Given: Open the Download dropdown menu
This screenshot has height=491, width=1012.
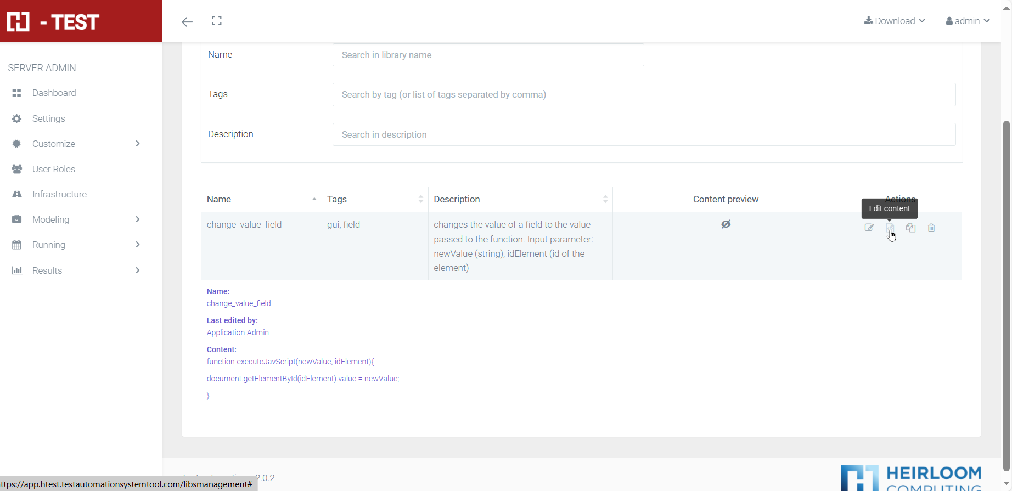Looking at the screenshot, I should point(895,21).
